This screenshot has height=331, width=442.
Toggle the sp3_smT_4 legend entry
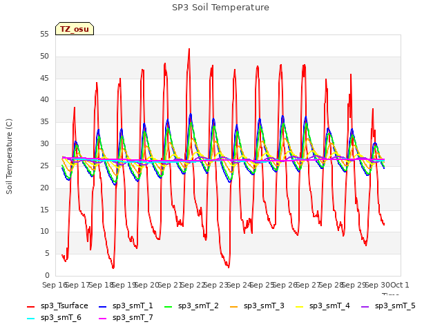(323, 305)
